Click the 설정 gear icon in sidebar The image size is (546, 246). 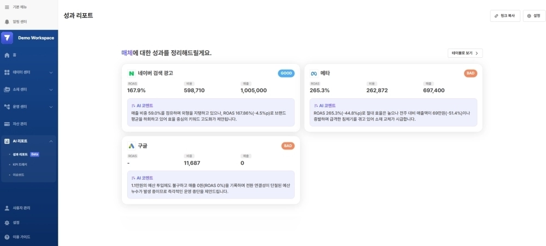coord(7,223)
